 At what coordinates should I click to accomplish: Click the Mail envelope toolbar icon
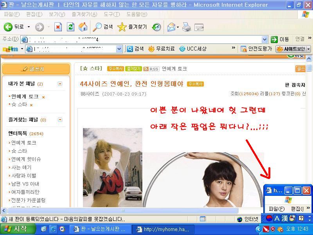click(171, 27)
